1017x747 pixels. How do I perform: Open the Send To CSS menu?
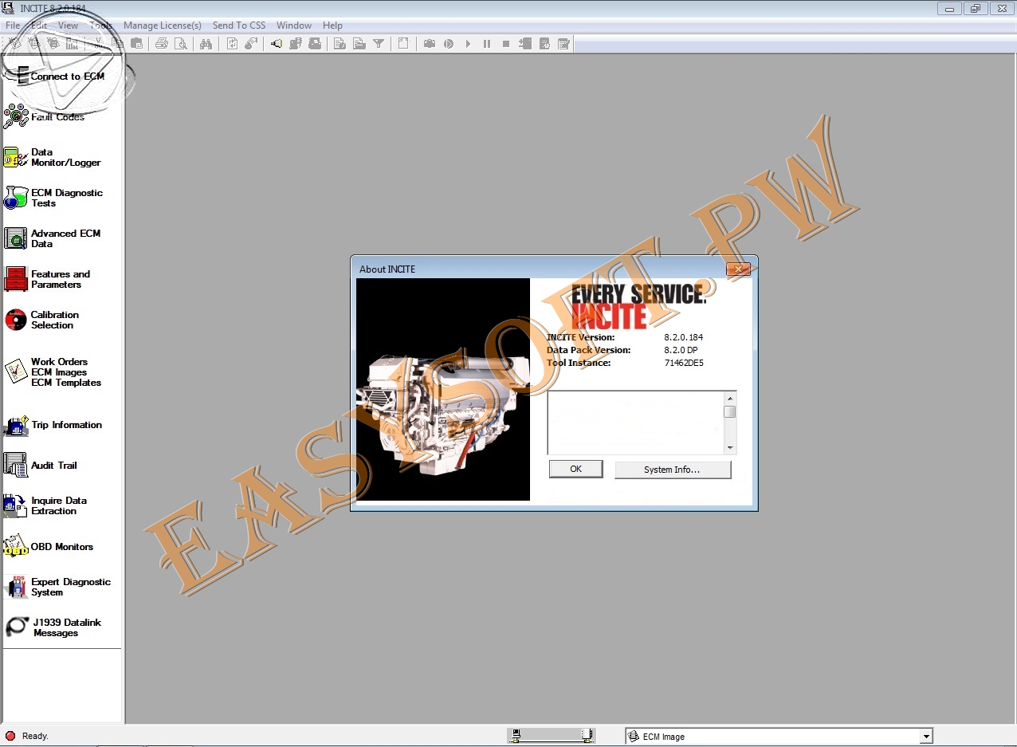(x=239, y=26)
